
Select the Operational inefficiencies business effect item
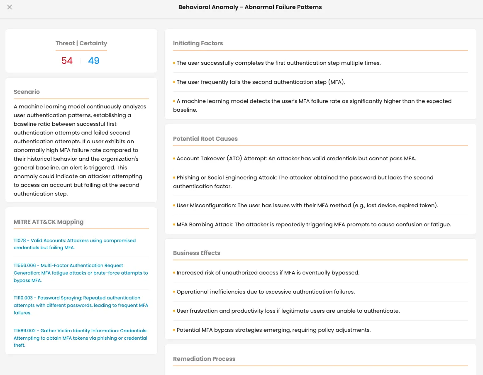click(264, 292)
